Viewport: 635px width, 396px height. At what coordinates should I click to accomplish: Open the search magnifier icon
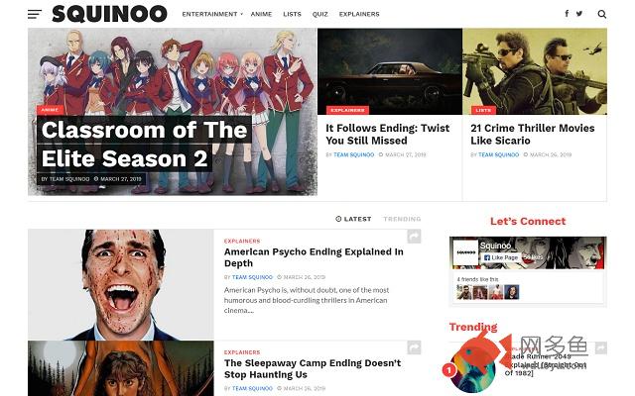[x=602, y=14]
